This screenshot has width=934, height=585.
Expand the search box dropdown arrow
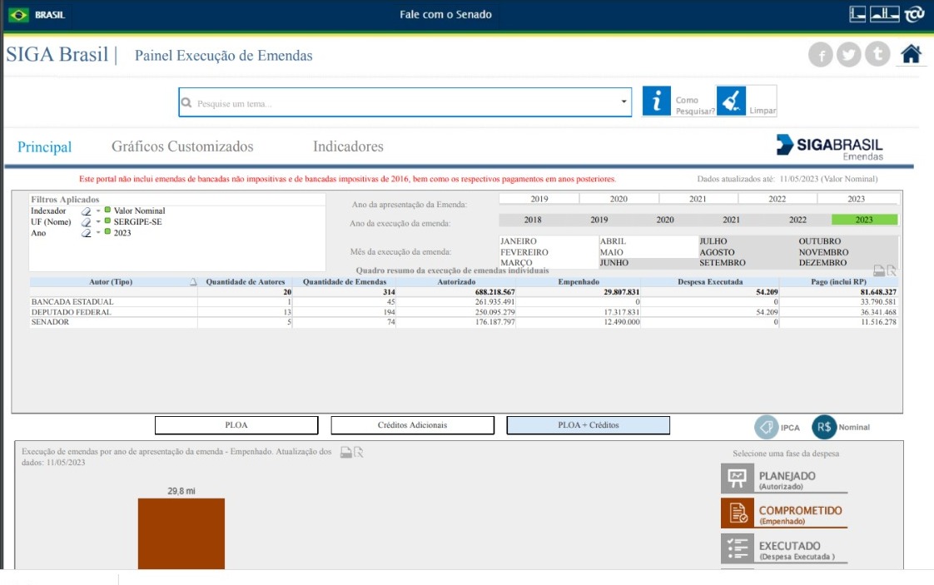click(624, 102)
